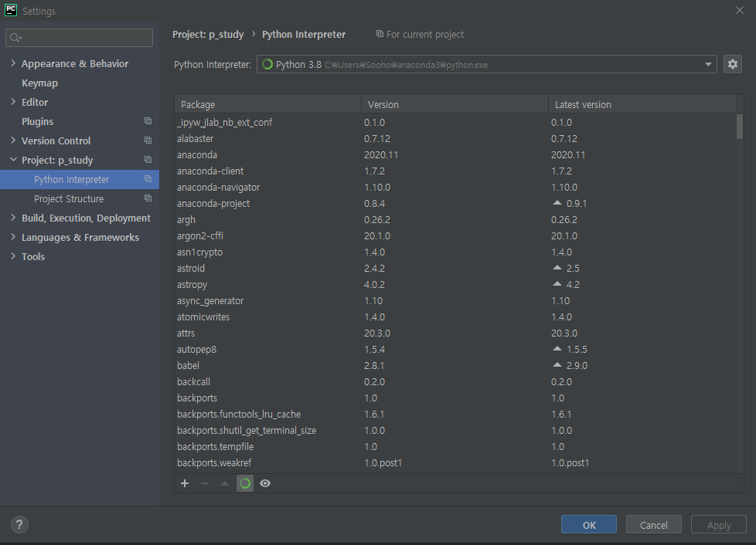Click project-level icon next to Python Interpreter

coord(148,179)
